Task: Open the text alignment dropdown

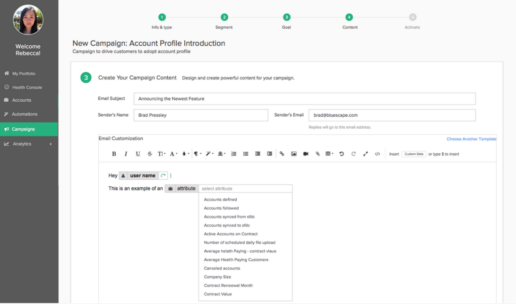Action: click(x=222, y=154)
